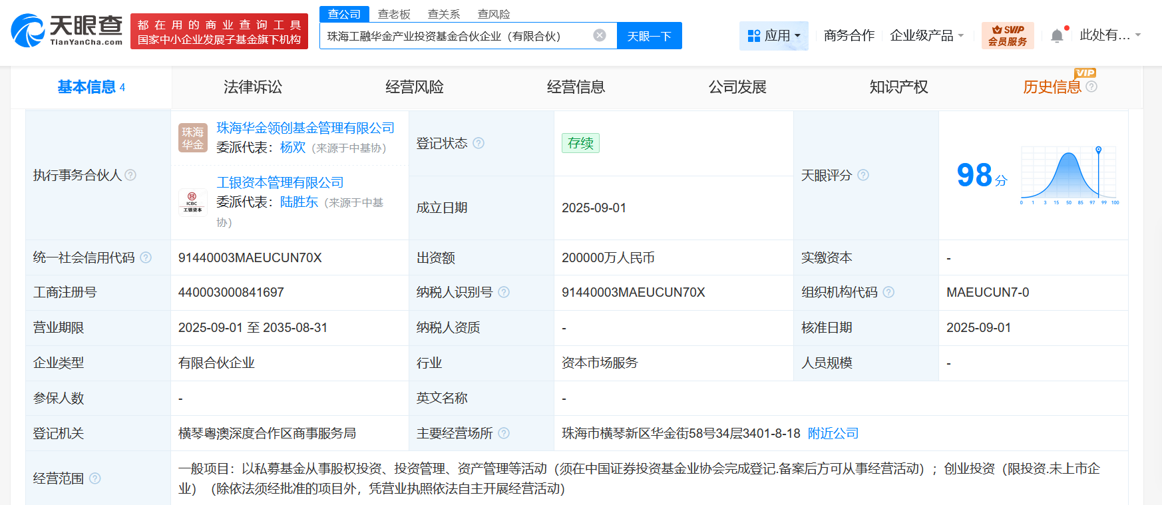Switch to the 查老板 search tab
Viewport: 1162px width, 505px height.
tap(394, 14)
